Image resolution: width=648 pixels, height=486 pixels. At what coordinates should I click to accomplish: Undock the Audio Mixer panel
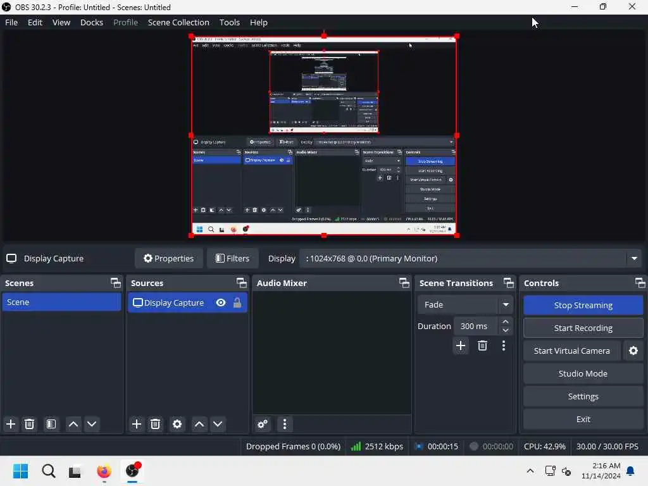coord(404,283)
